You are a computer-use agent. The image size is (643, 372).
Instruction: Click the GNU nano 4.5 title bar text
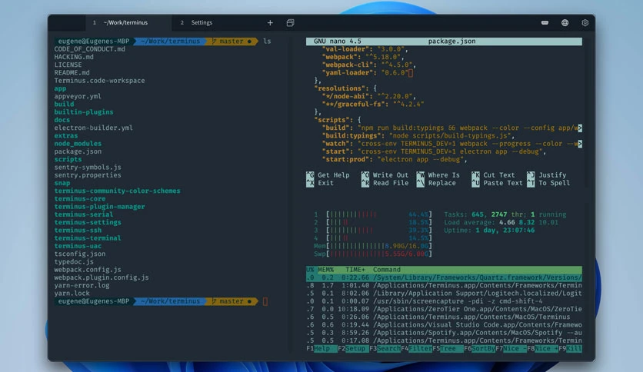click(338, 42)
